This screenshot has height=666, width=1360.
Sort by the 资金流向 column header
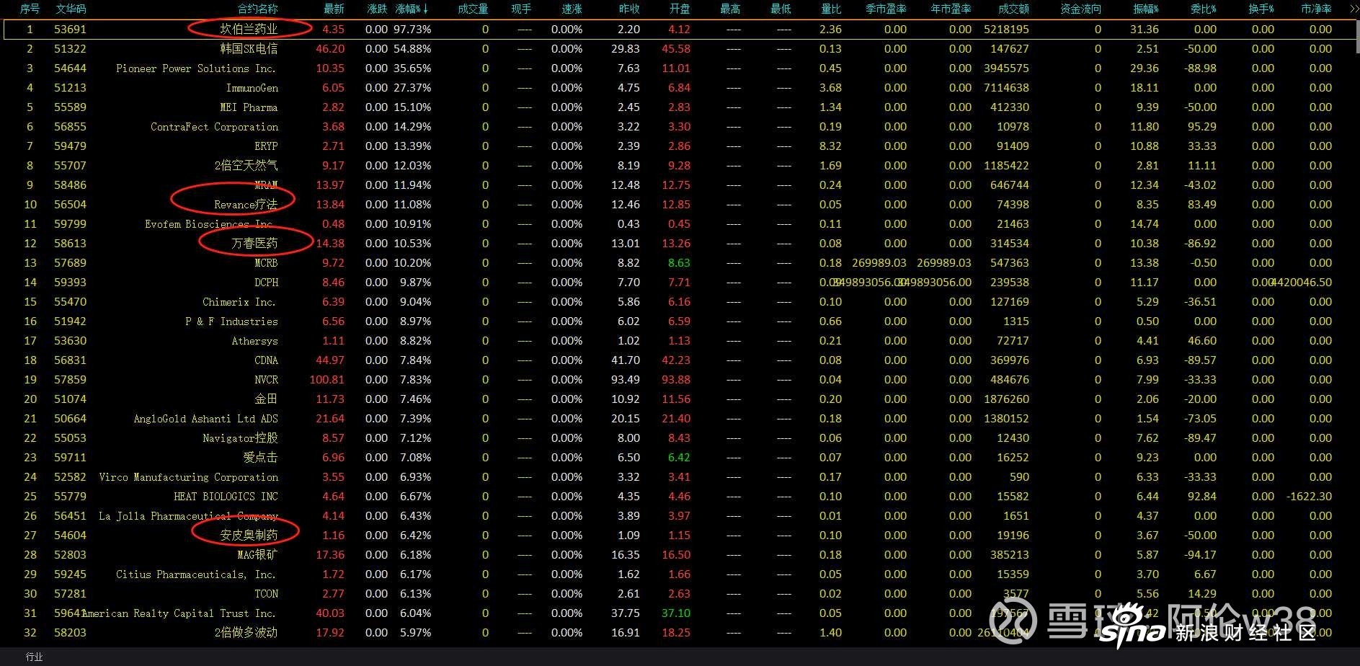point(1080,9)
